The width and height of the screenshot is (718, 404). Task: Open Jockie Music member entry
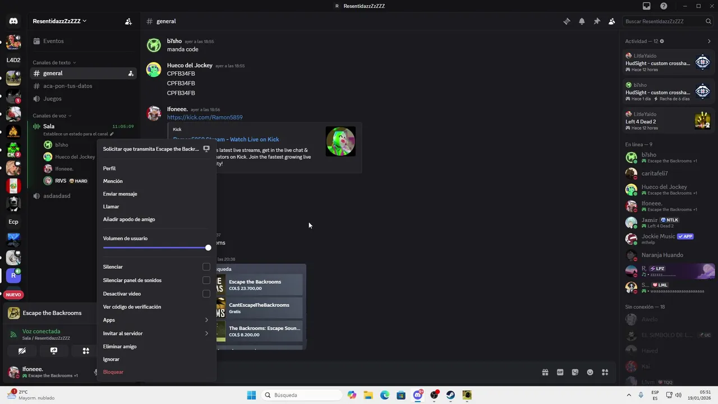pyautogui.click(x=668, y=239)
